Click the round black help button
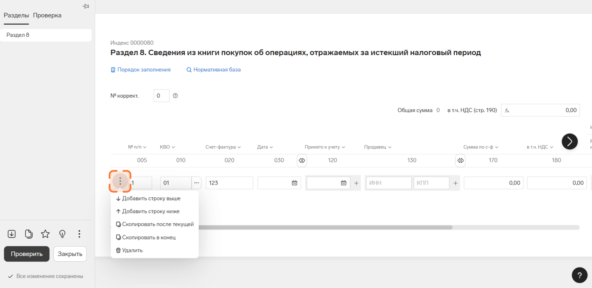The image size is (592, 288). coord(579,275)
